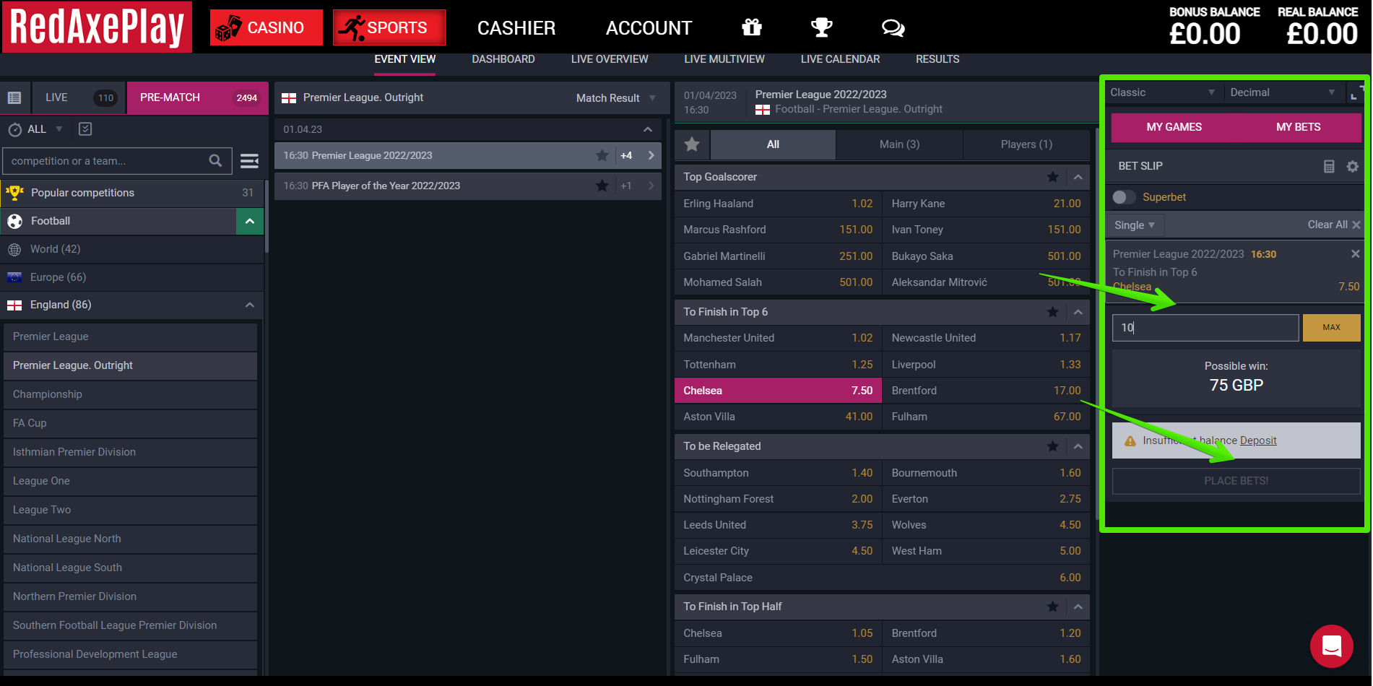1373x686 pixels.
Task: Open the chat bubbles icon in header
Action: point(893,27)
